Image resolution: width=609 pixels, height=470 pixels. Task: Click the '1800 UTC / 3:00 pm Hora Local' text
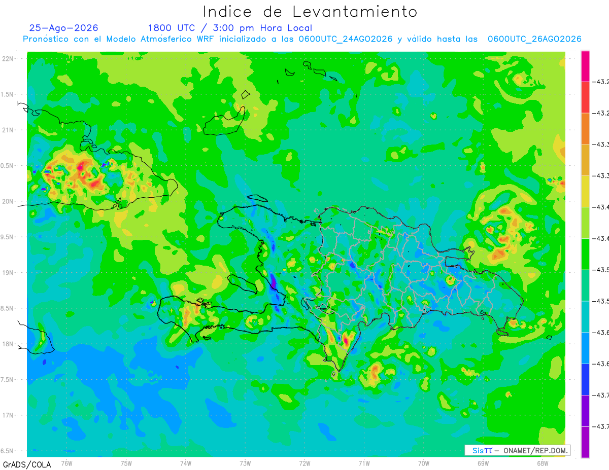pos(230,28)
